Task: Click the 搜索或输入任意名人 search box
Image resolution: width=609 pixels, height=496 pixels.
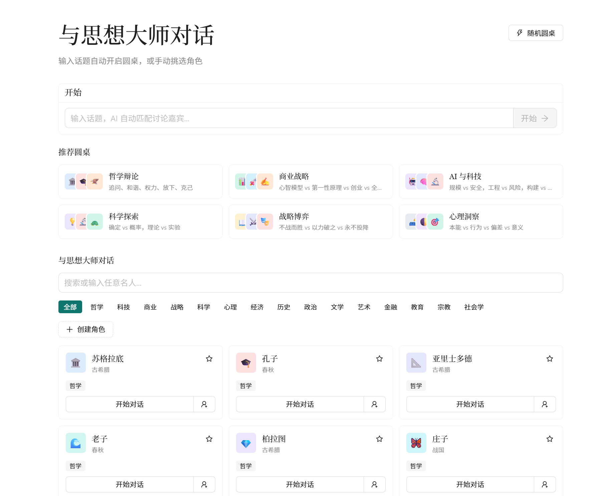Action: click(x=311, y=283)
